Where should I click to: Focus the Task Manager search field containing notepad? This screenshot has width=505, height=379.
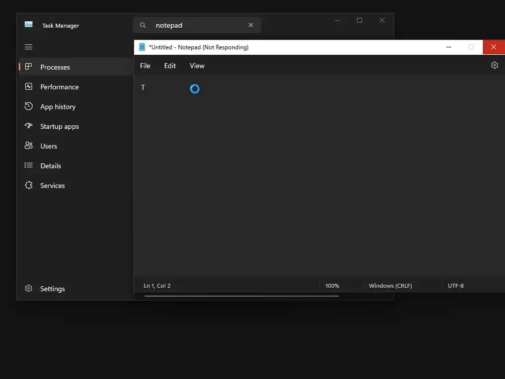click(197, 25)
